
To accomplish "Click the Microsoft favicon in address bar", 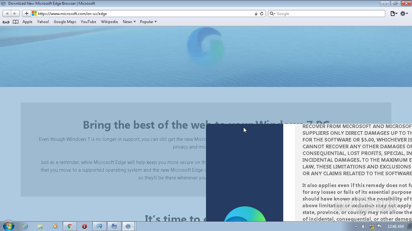I will point(34,13).
